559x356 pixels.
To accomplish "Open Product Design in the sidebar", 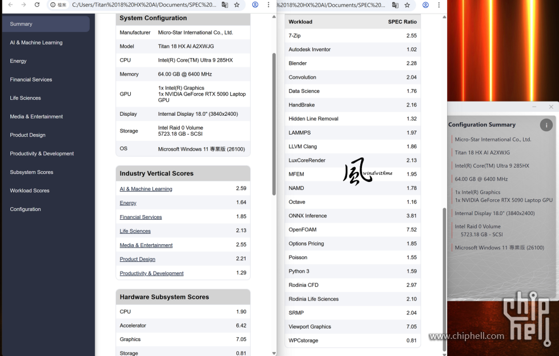I will [x=27, y=135].
